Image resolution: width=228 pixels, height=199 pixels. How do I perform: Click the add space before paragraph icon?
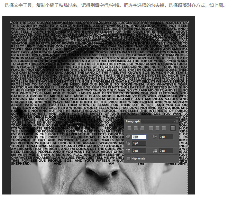point(129,151)
